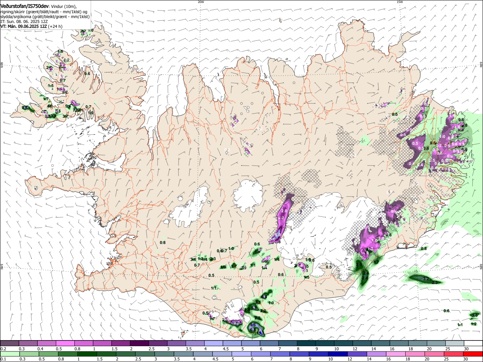Click the palest green 0.1–0.3 swatch in the lower legend
Image resolution: width=483 pixels, height=362 pixels.
coord(9,354)
